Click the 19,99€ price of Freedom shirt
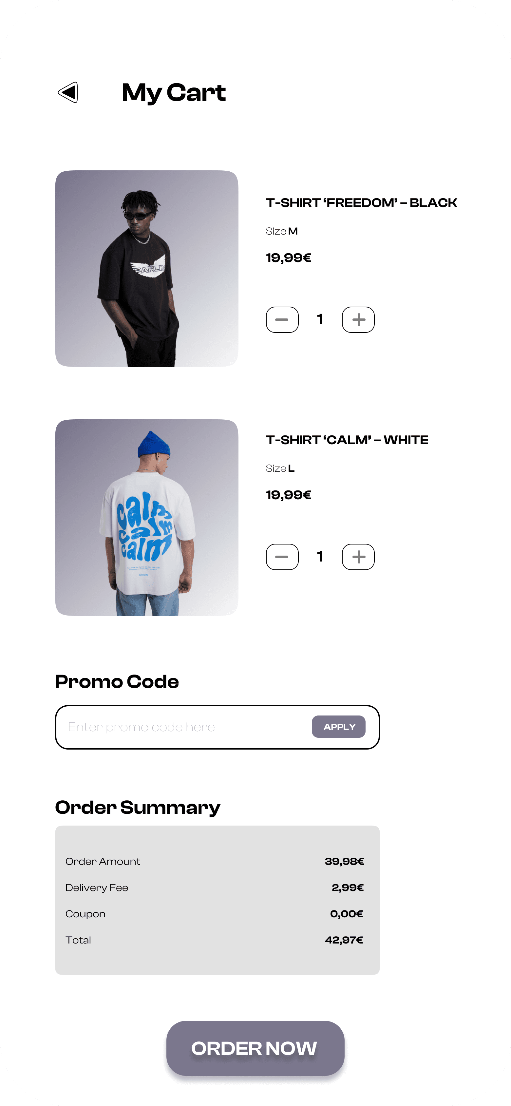This screenshot has height=1106, width=511. [289, 257]
